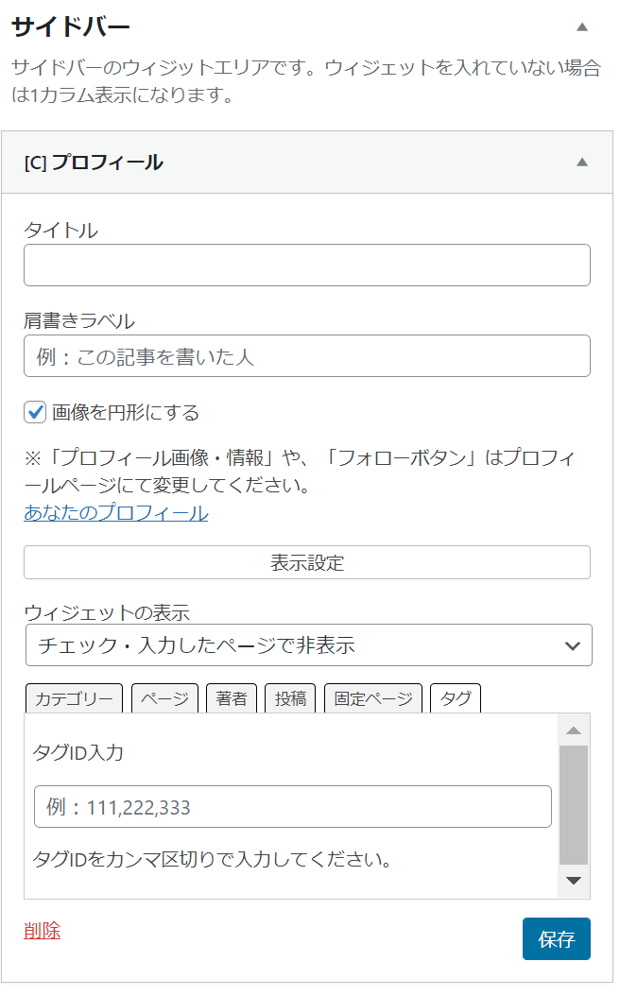Click the 表示設定 button

[307, 562]
